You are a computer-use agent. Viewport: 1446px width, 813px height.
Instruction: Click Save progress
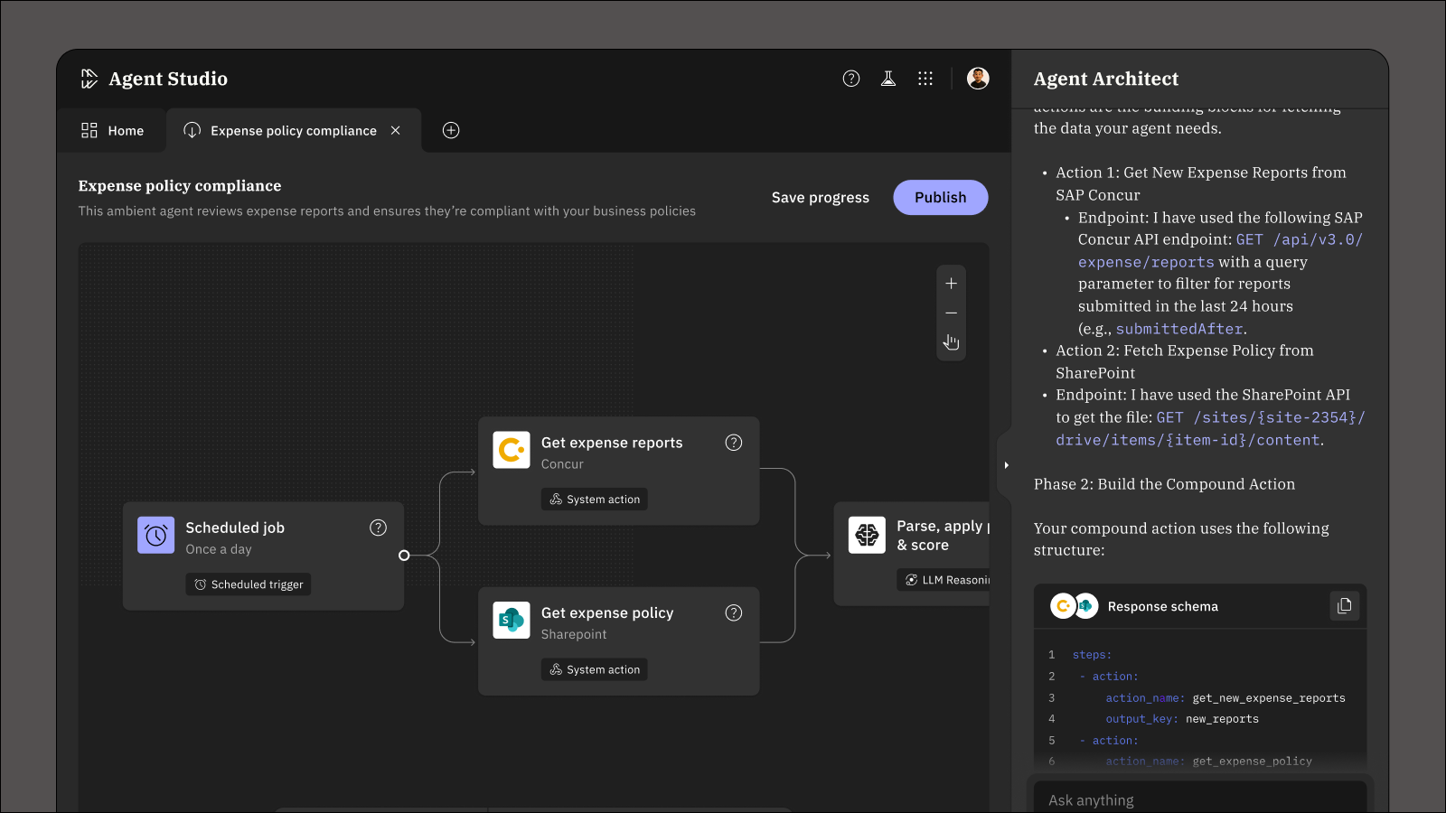pyautogui.click(x=820, y=197)
